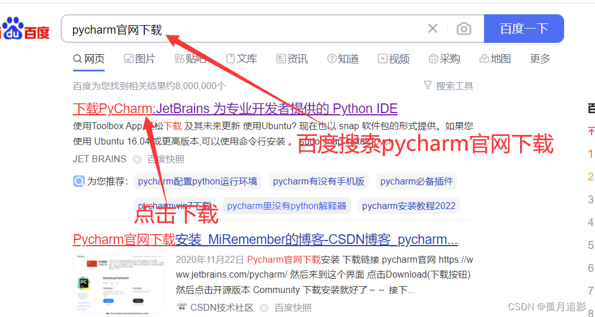
Task: Open the 贴吧 tab
Action: 190,59
